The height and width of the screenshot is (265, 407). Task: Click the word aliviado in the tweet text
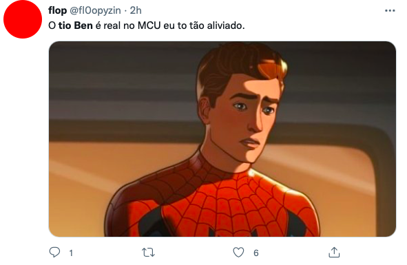226,25
